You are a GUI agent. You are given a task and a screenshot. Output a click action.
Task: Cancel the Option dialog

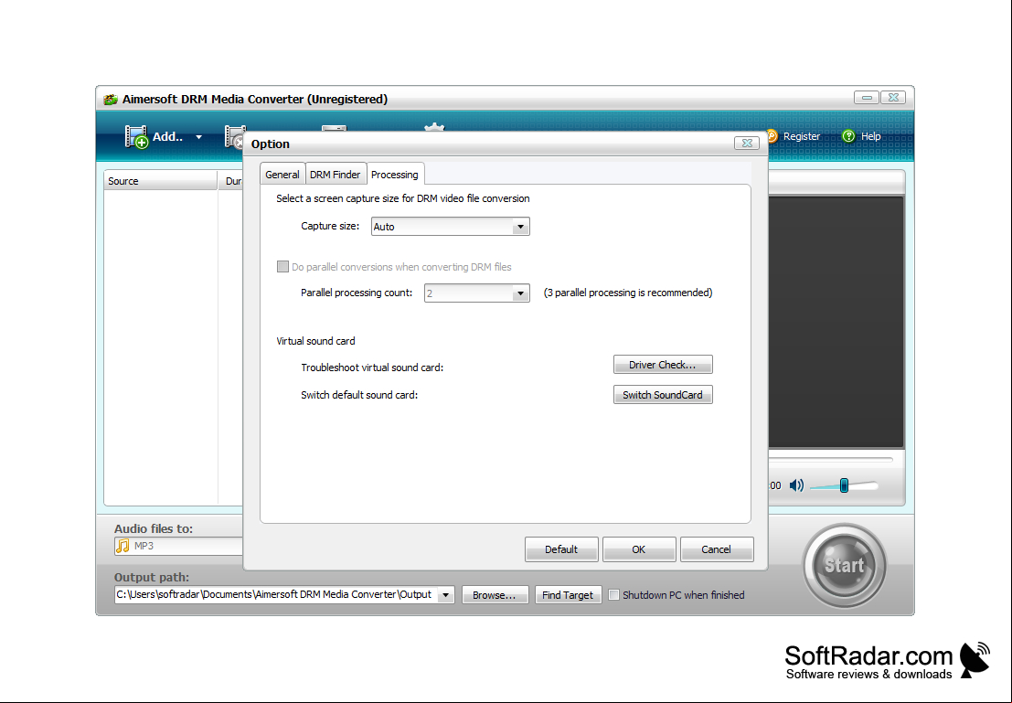[717, 549]
